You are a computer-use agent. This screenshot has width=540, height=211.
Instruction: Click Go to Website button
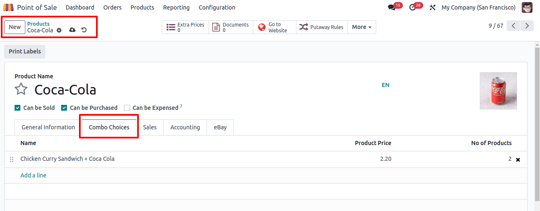pos(274,27)
